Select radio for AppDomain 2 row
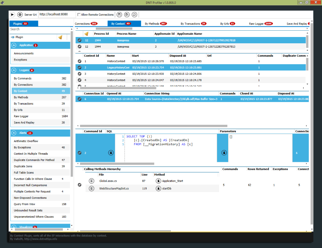The image size is (322, 248). tap(79, 40)
